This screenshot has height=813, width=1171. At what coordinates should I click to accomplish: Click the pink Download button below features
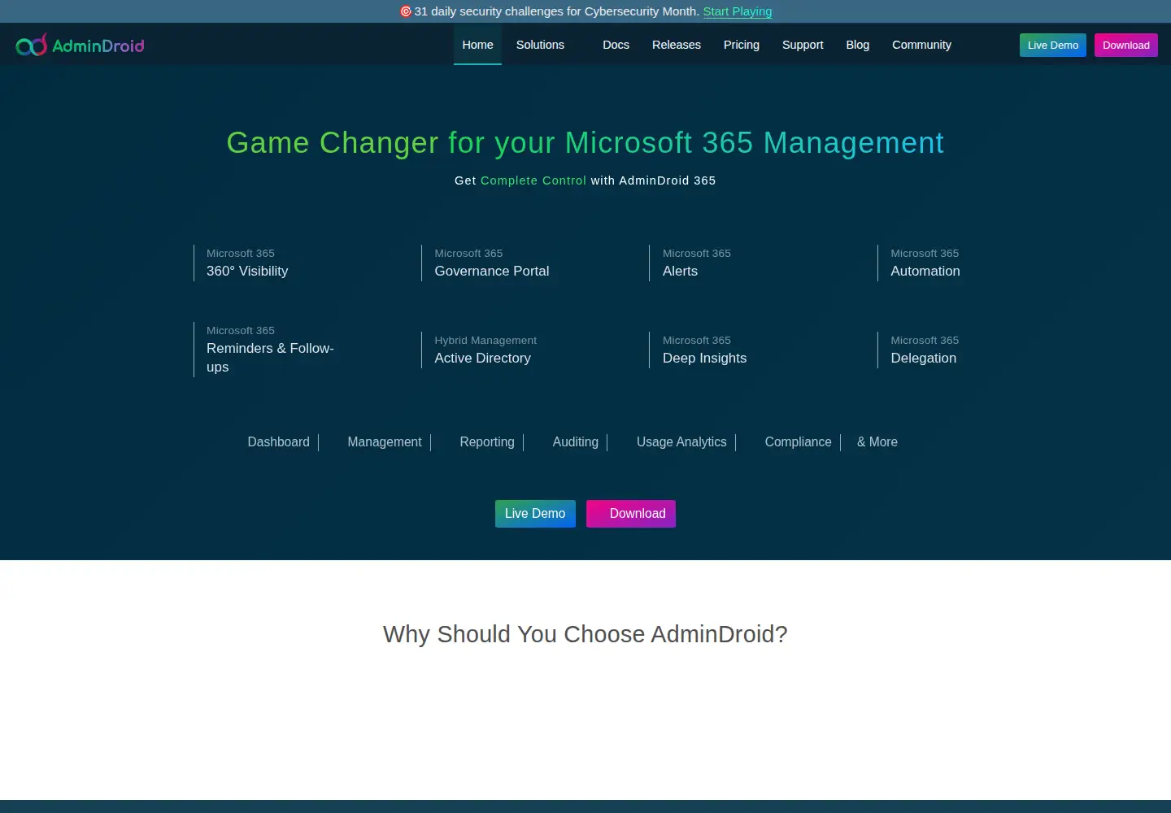click(x=631, y=514)
